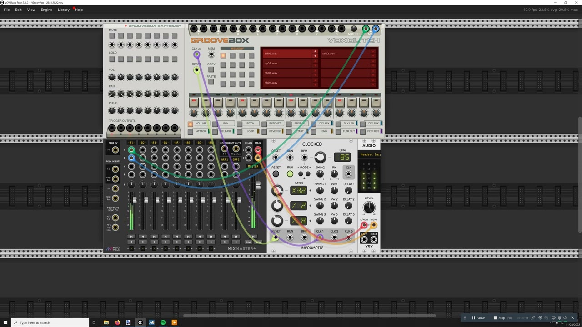The image size is (582, 327).
Task: Open the Edit menu
Action: [18, 10]
